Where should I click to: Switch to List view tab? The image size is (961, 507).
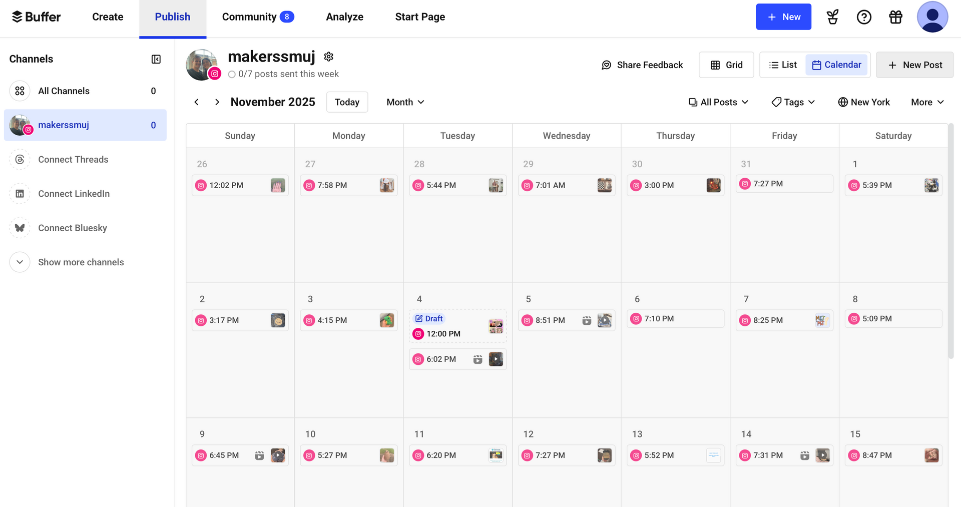point(782,65)
